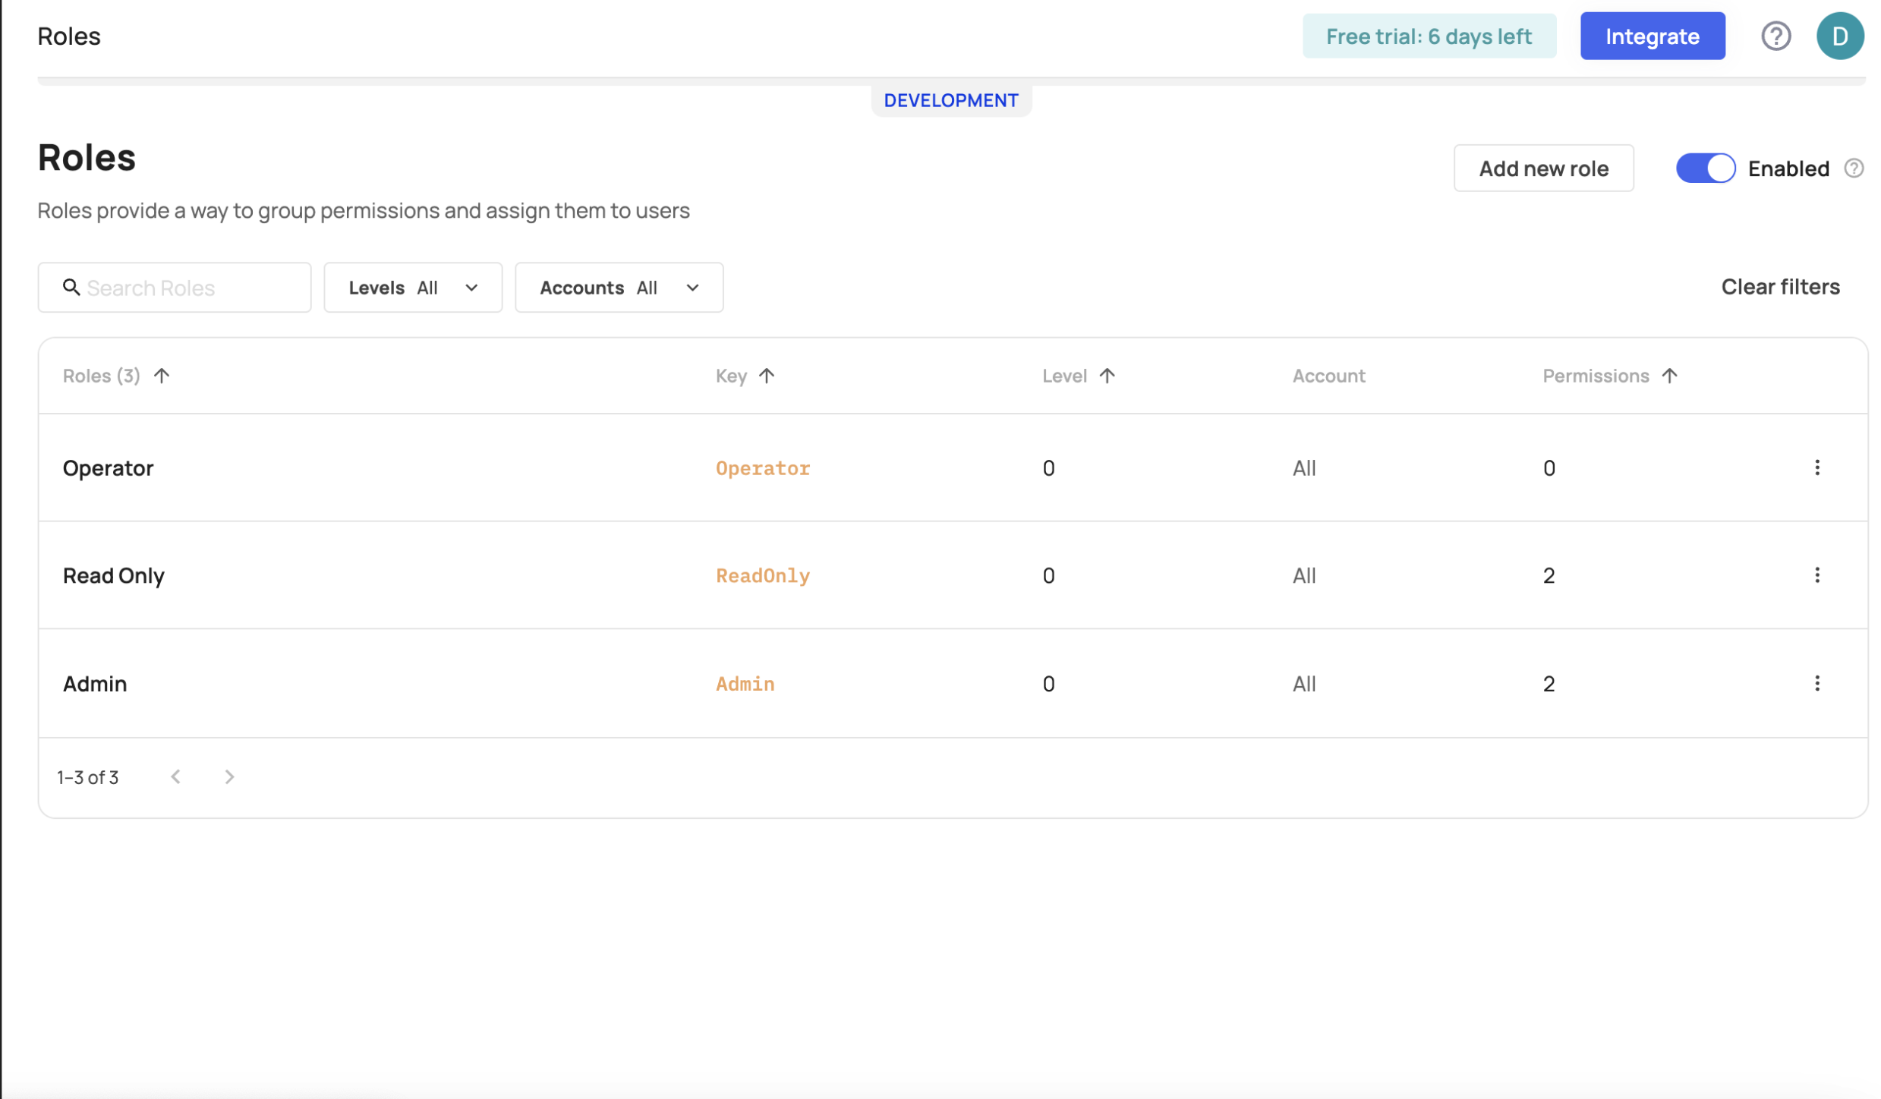Expand the Accounts filter dropdown

[619, 288]
